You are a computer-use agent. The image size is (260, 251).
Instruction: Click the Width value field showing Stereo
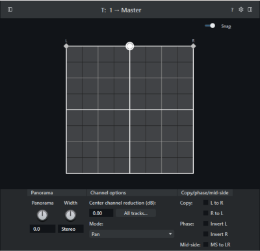[71, 229]
